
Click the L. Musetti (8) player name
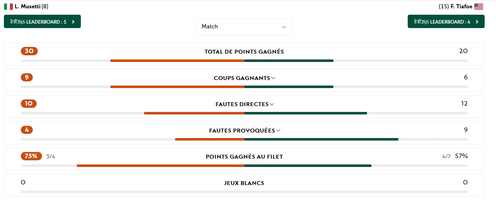point(31,6)
